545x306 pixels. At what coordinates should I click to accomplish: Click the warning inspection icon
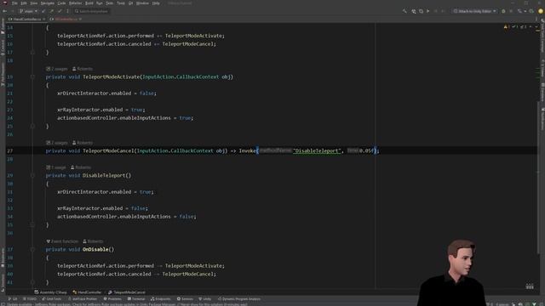tap(506, 26)
